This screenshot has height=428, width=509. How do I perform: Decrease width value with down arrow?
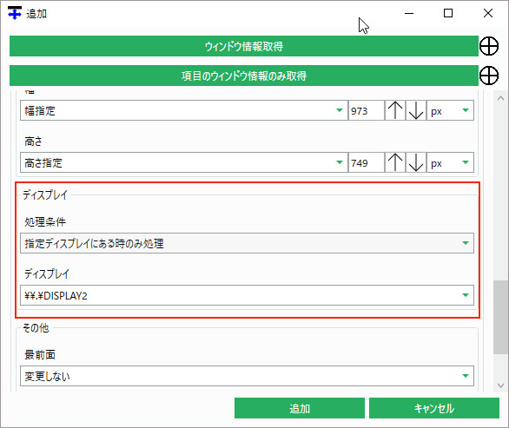416,110
